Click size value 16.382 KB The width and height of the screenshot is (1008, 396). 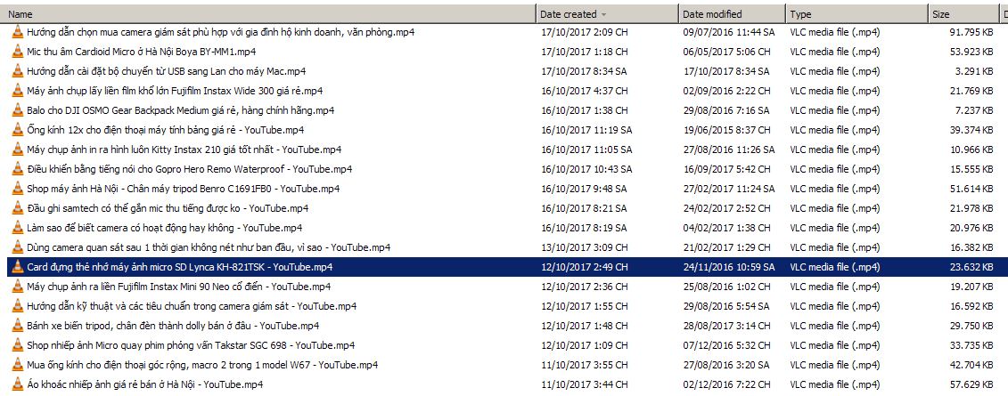click(972, 247)
